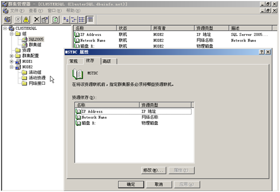This screenshot has width=280, height=192.
Task: Click the yellow warning Initiate Failure icon
Action: pos(26,19)
